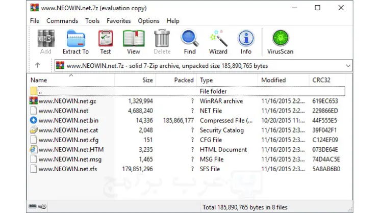Select the www.NEOWIN.net.sfs file icon
This screenshot has height=213, width=379.
pyautogui.click(x=34, y=169)
